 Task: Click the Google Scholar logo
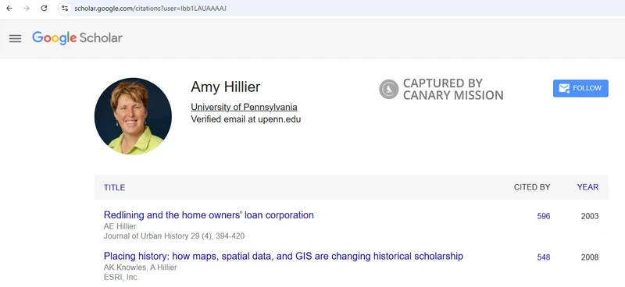tap(77, 38)
